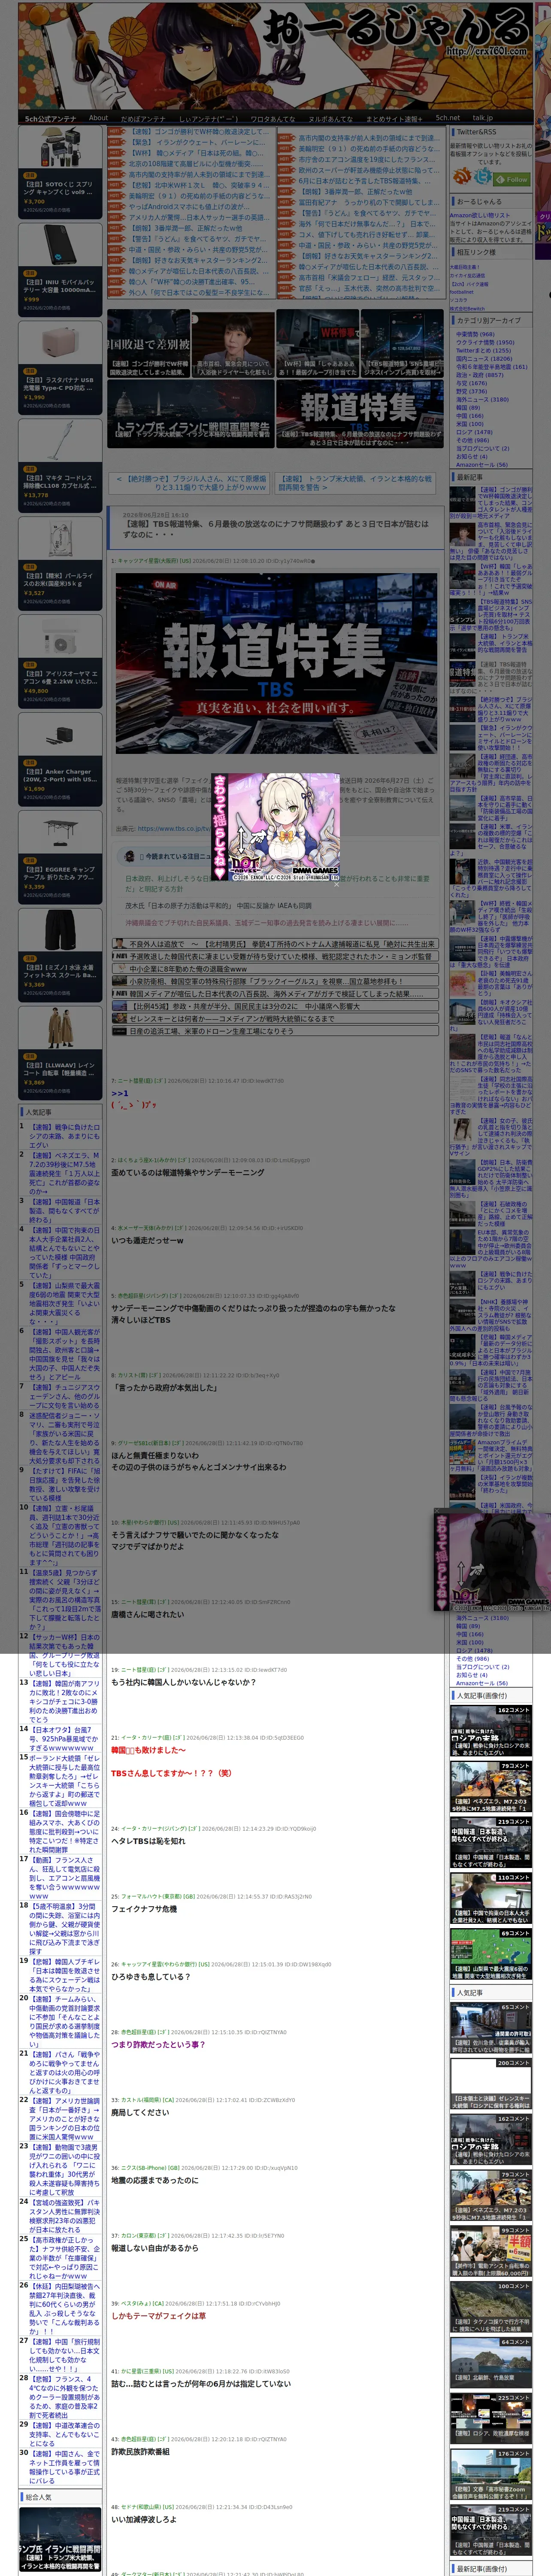
Task: Click the comment text フェイクナフサ危機
Action: click(x=144, y=1909)
